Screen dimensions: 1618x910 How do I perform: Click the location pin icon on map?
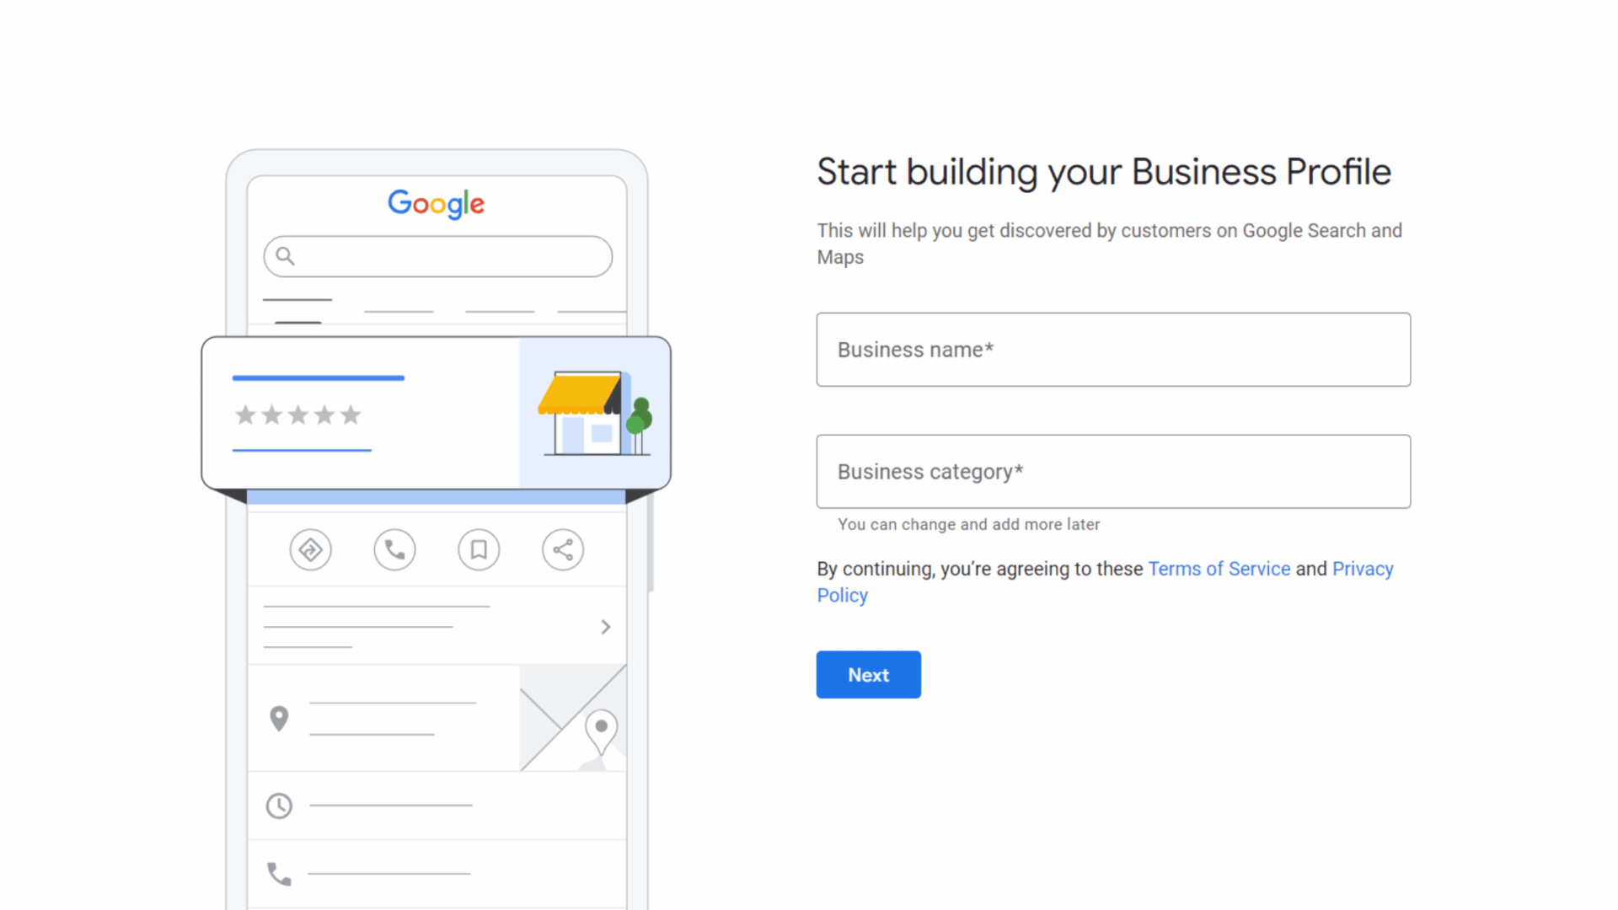coord(601,729)
